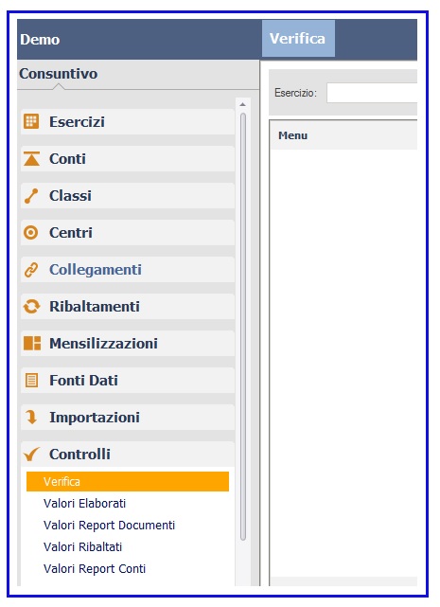Open Valori Elaborati
The width and height of the screenshot is (440, 607).
84,503
